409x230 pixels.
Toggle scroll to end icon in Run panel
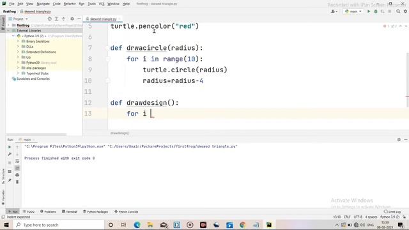point(17,168)
